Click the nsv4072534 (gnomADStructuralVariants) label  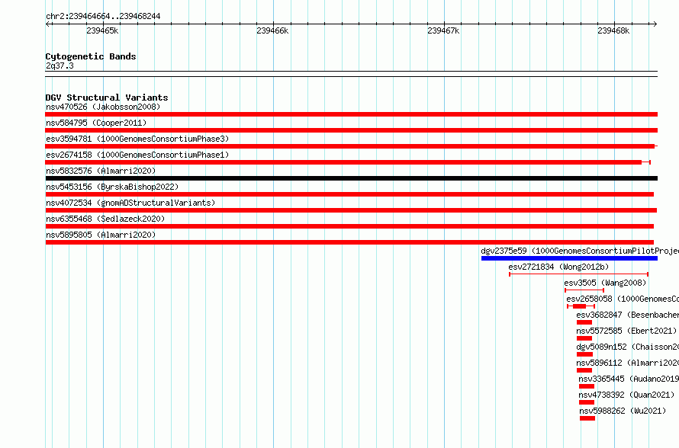[130, 203]
